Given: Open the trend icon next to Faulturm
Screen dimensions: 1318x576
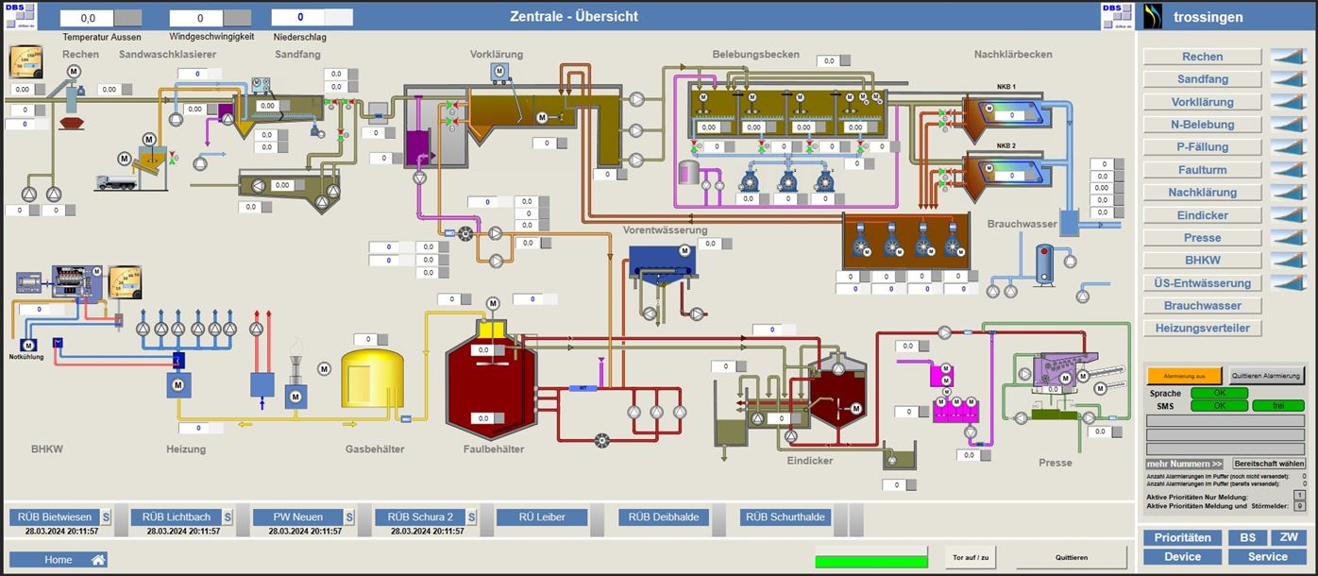Looking at the screenshot, I should [x=1290, y=170].
